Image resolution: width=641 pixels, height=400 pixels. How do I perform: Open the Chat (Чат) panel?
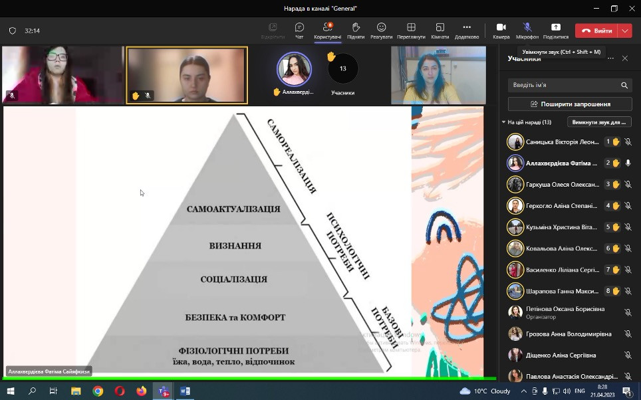[299, 30]
